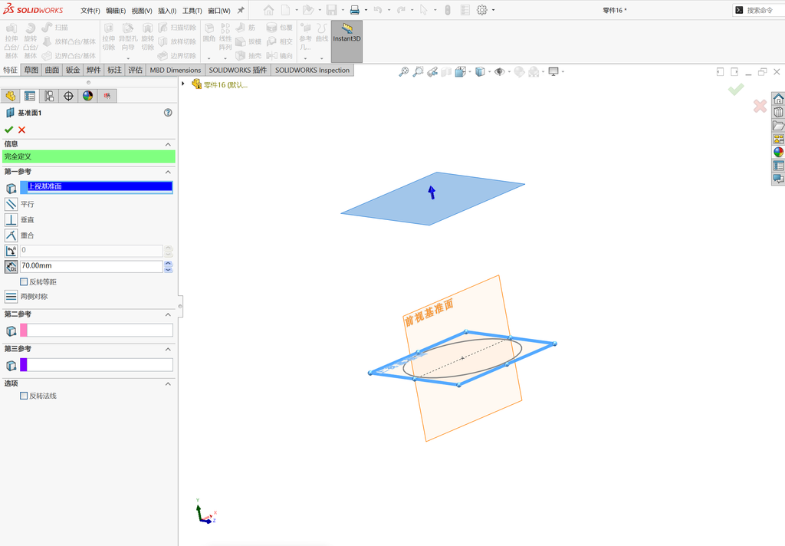
Task: Open the 编辑(E) menu
Action: coord(116,11)
